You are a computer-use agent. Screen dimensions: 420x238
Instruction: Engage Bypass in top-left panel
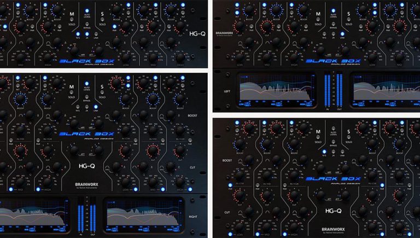click(87, 24)
